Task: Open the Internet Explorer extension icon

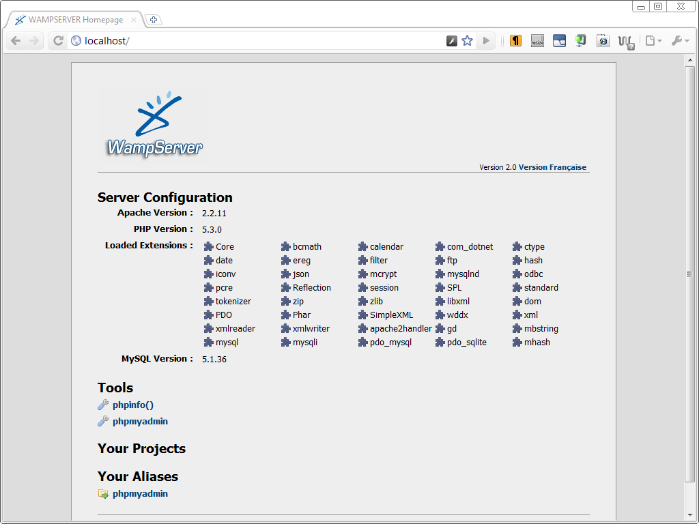Action: click(603, 41)
